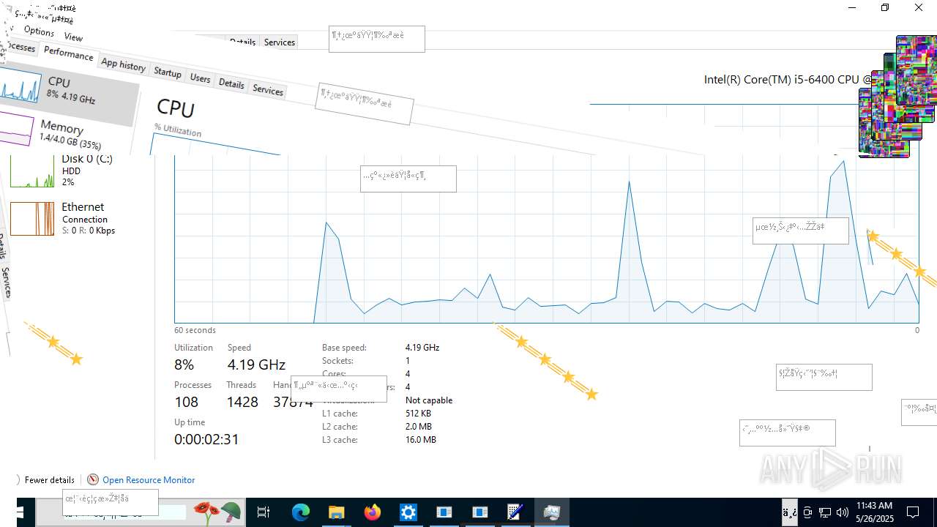Click the 'Sockets:' label

click(337, 361)
